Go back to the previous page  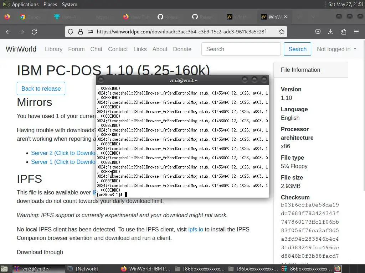[9, 32]
